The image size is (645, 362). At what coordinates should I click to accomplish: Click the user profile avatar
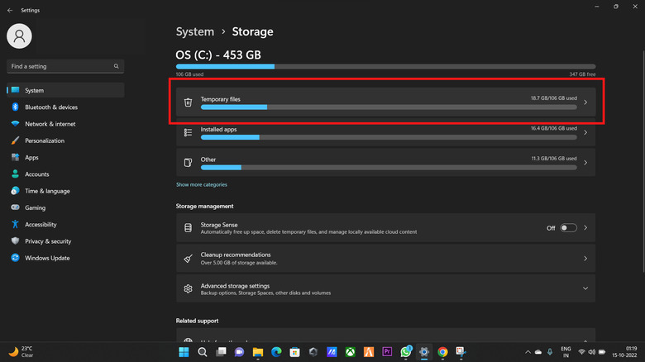coord(20,36)
